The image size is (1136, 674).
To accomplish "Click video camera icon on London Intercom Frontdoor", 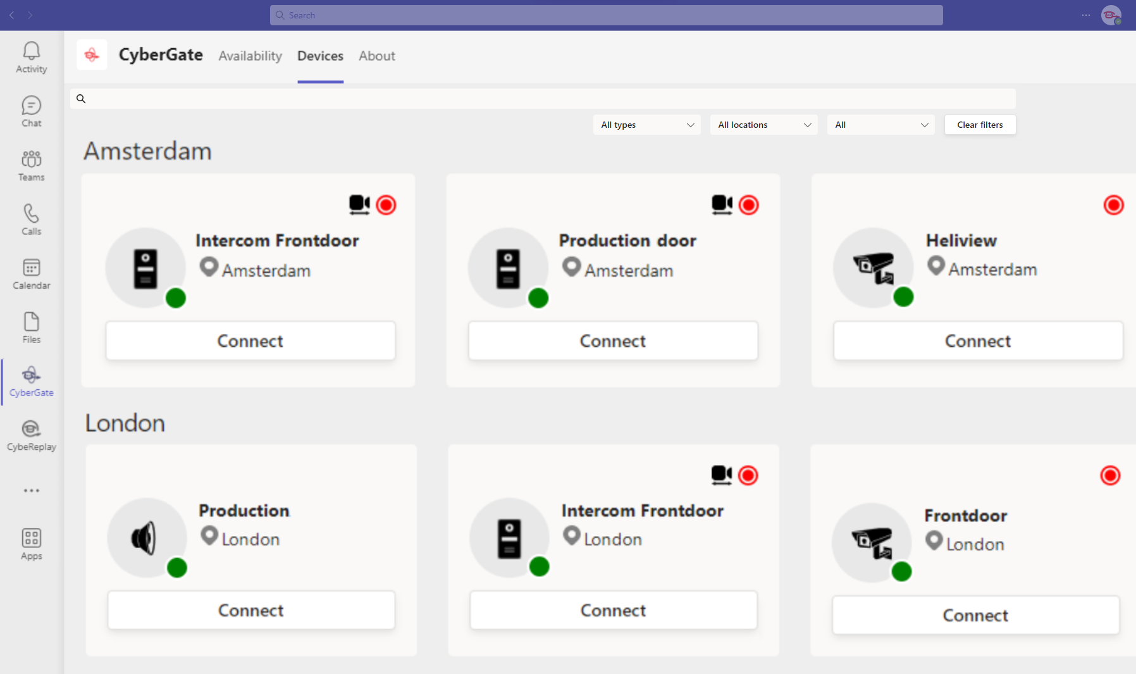I will pyautogui.click(x=721, y=475).
